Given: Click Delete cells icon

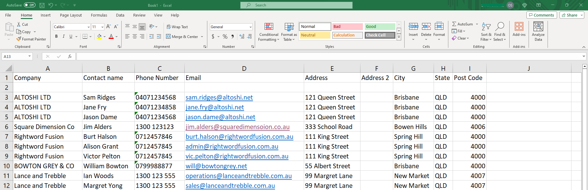Looking at the screenshot, I should 426,27.
